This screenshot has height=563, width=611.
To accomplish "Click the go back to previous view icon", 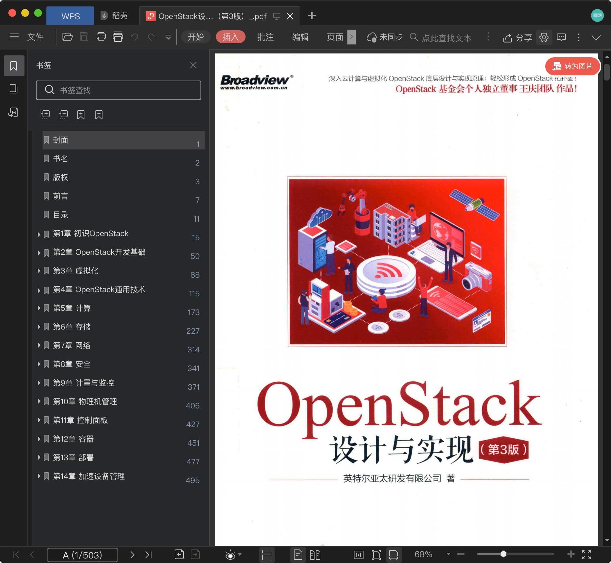I will pyautogui.click(x=179, y=555).
